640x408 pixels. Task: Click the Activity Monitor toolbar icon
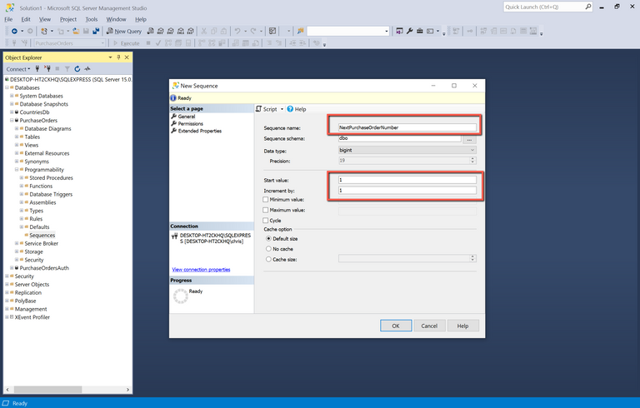coord(272,31)
